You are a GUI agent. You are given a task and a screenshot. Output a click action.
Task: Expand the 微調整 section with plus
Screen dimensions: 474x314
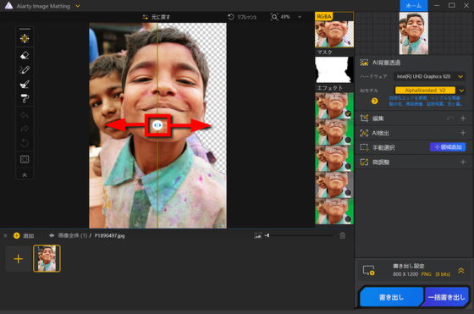[x=463, y=162]
